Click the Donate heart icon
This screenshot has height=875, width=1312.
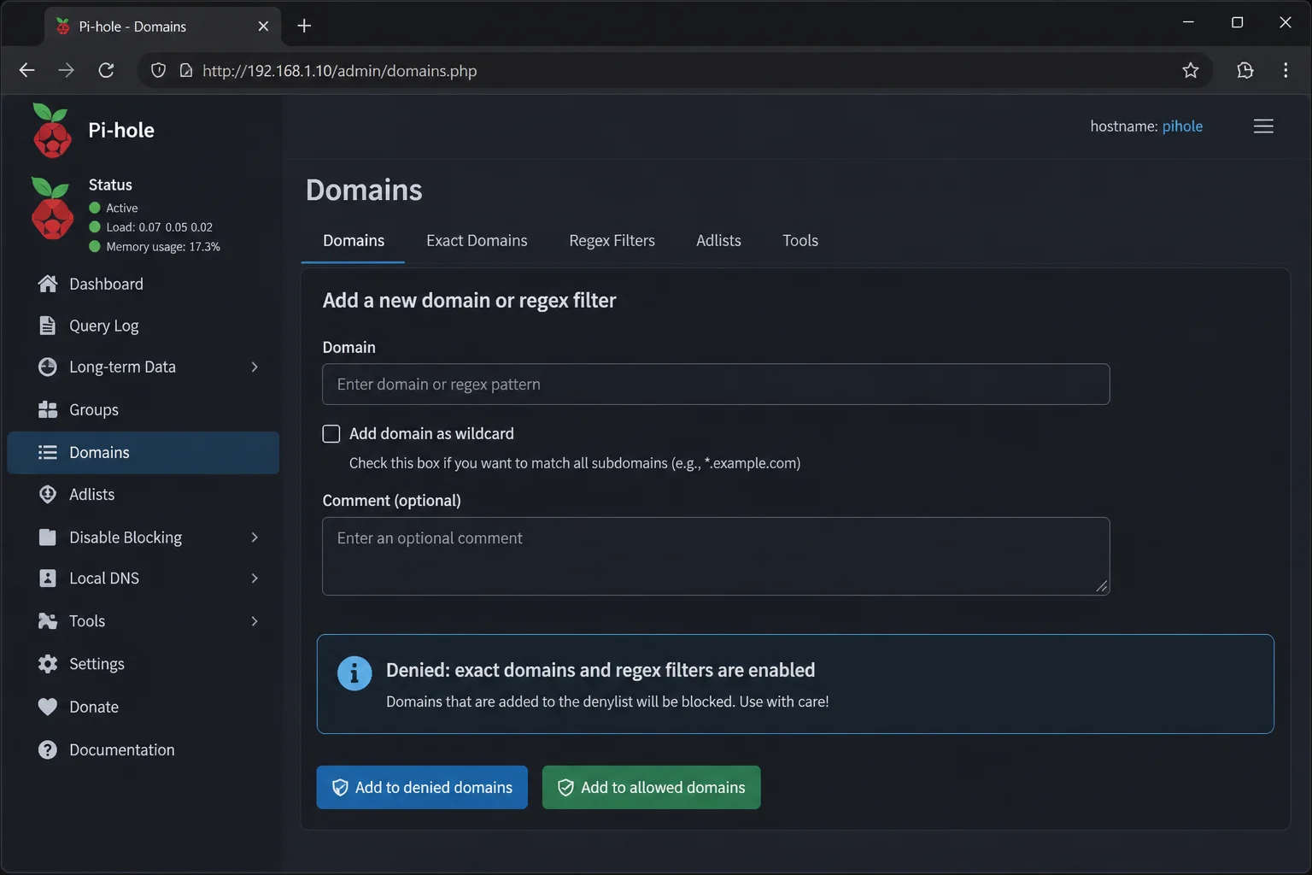click(48, 707)
